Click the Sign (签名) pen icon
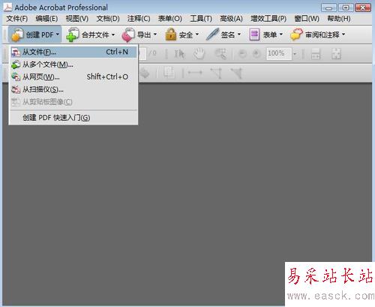This screenshot has height=307, width=375. (212, 35)
